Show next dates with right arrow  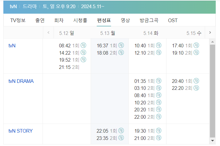[210, 32]
